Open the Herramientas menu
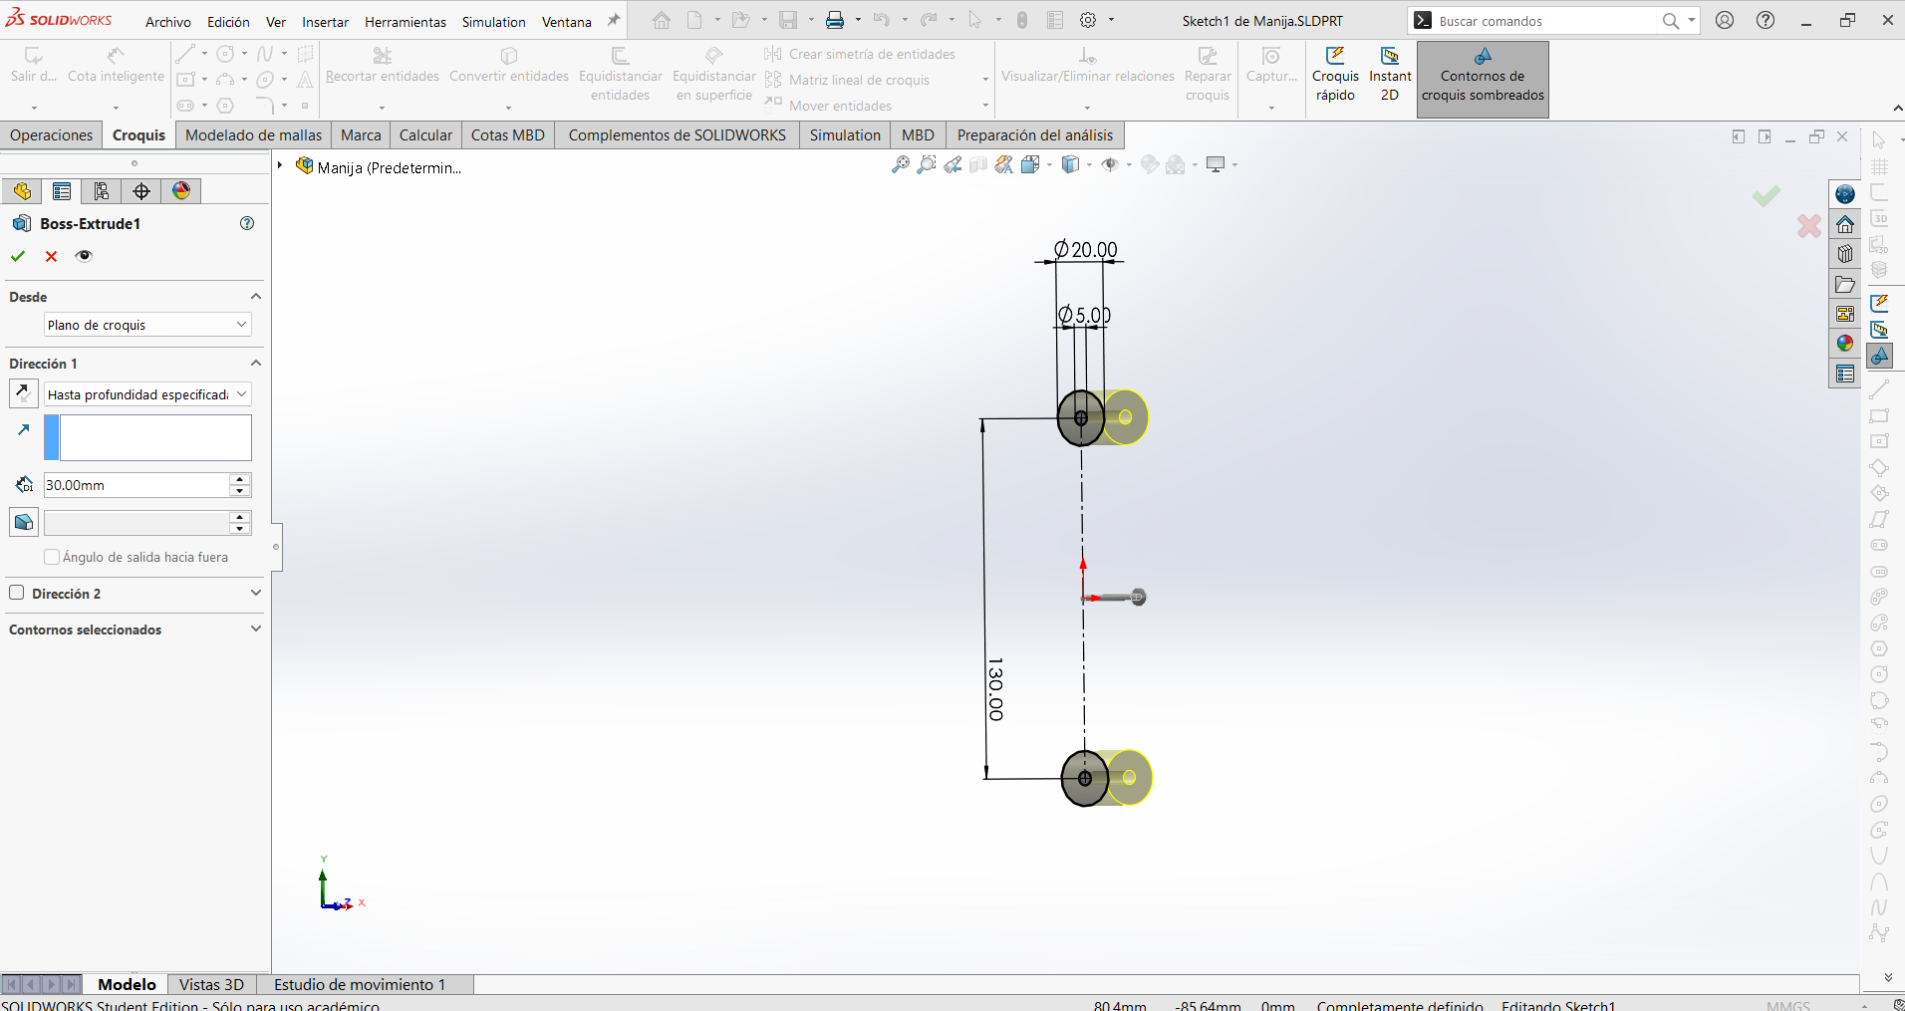This screenshot has height=1011, width=1905. 406,22
